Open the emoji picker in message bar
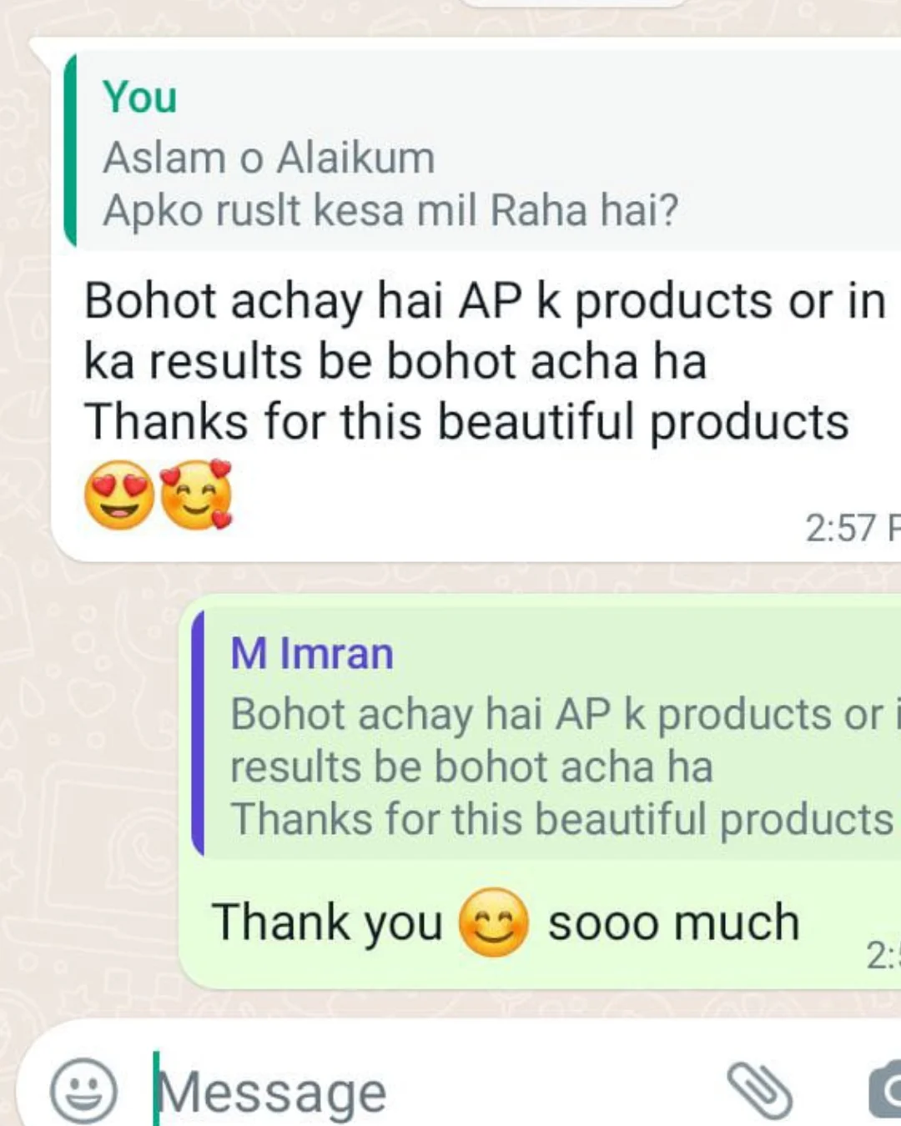Screen dimensions: 901x1126 point(83,1090)
